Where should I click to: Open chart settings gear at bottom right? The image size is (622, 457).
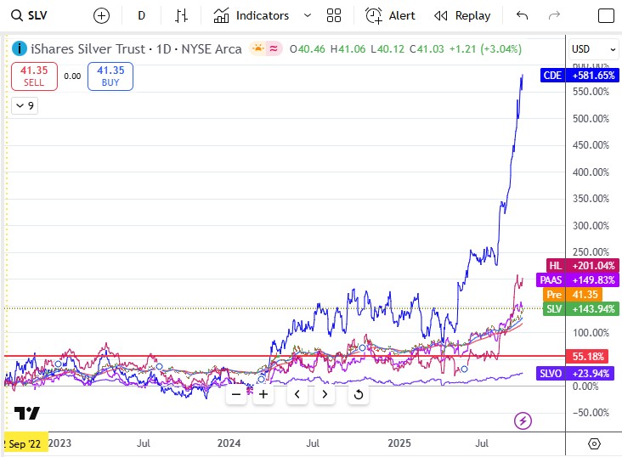pyautogui.click(x=593, y=444)
